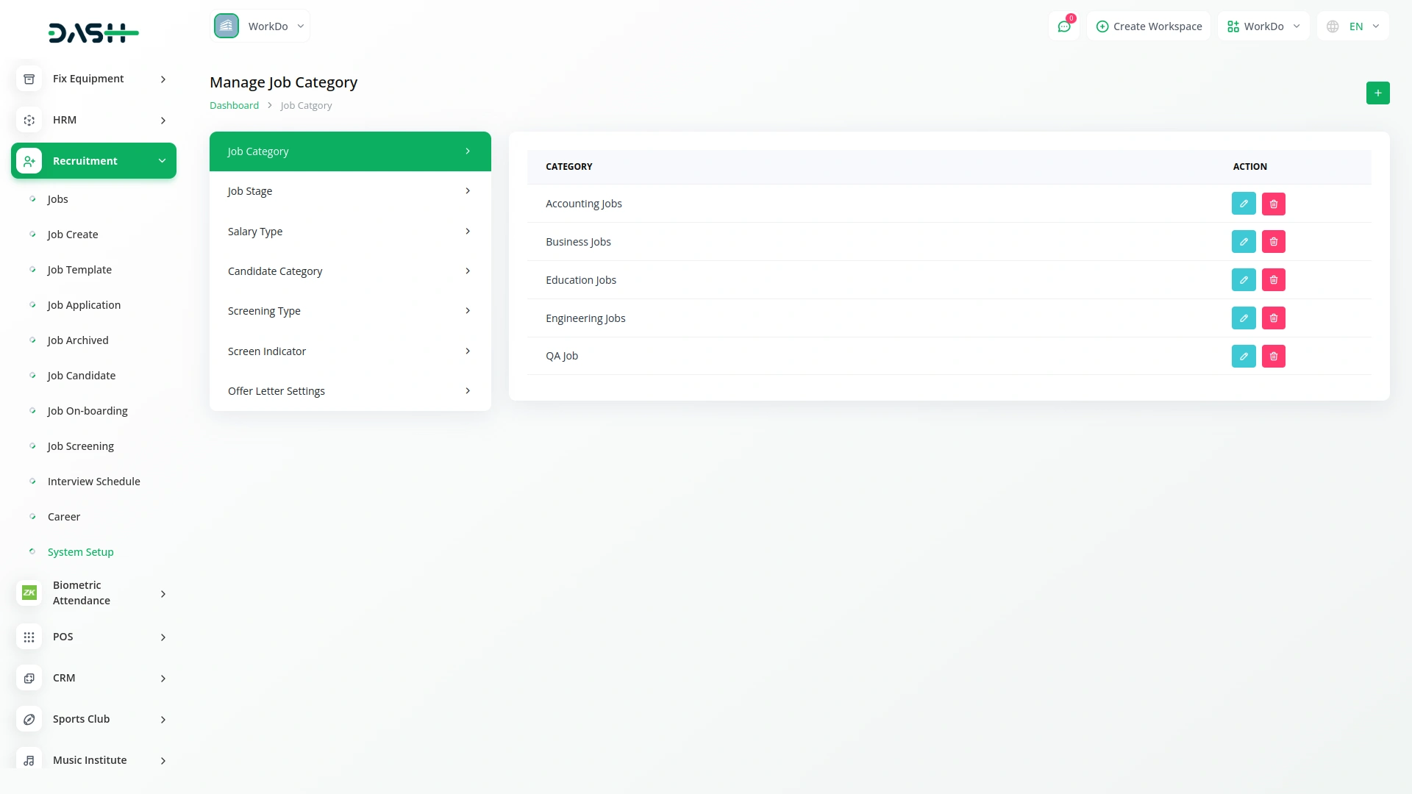Edit the Engineering Jobs category

pos(1244,318)
